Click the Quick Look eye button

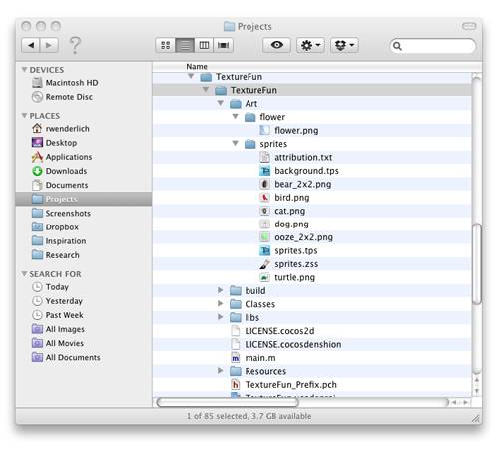pyautogui.click(x=276, y=45)
